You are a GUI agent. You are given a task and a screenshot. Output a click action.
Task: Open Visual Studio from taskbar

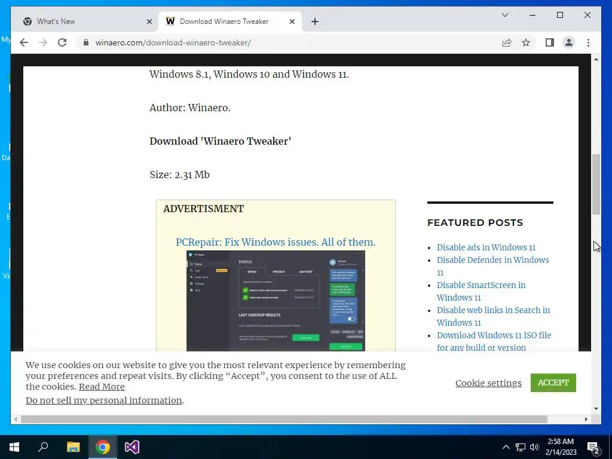(132, 447)
